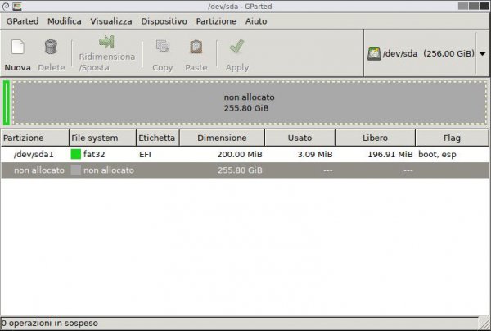Open the Aiuto menu

tap(256, 21)
